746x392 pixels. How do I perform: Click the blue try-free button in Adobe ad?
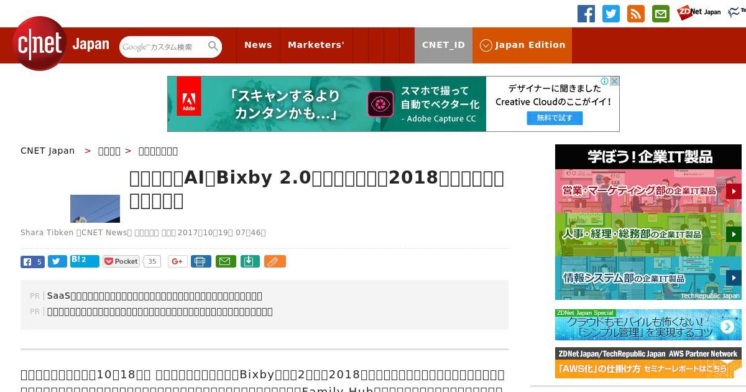(x=555, y=118)
